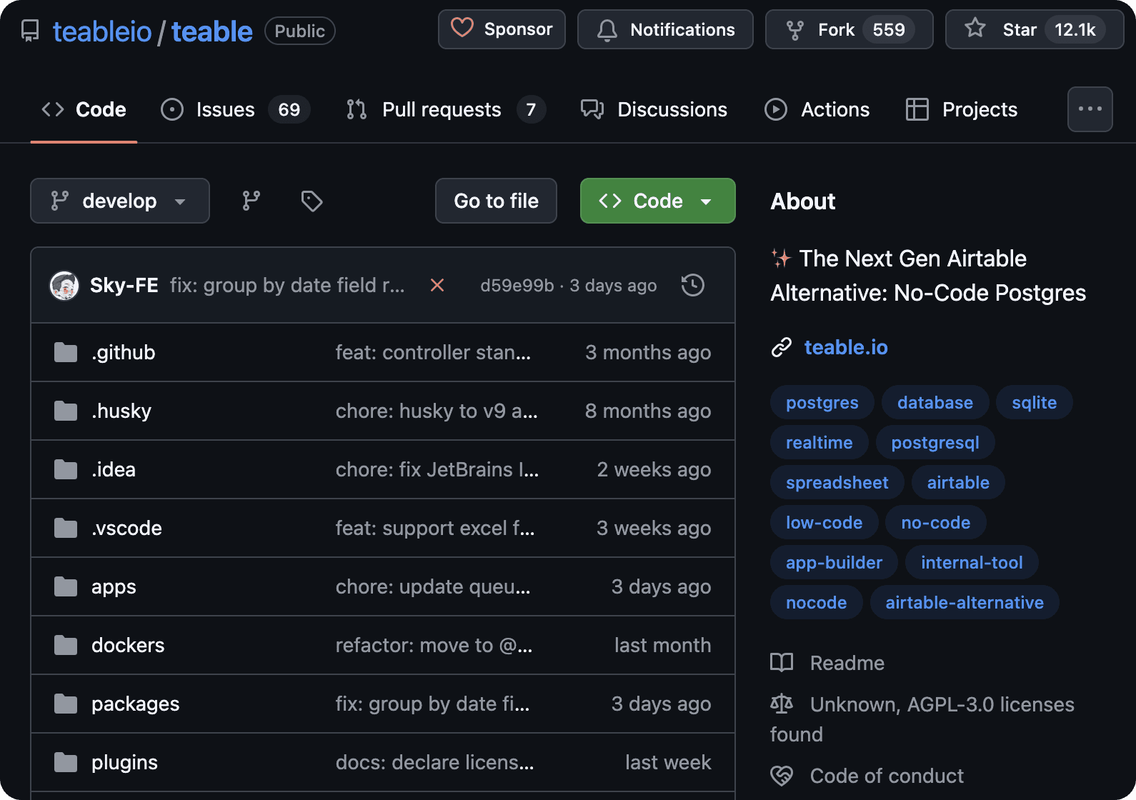The image size is (1136, 800).
Task: Open the branches list icon
Action: 251,201
